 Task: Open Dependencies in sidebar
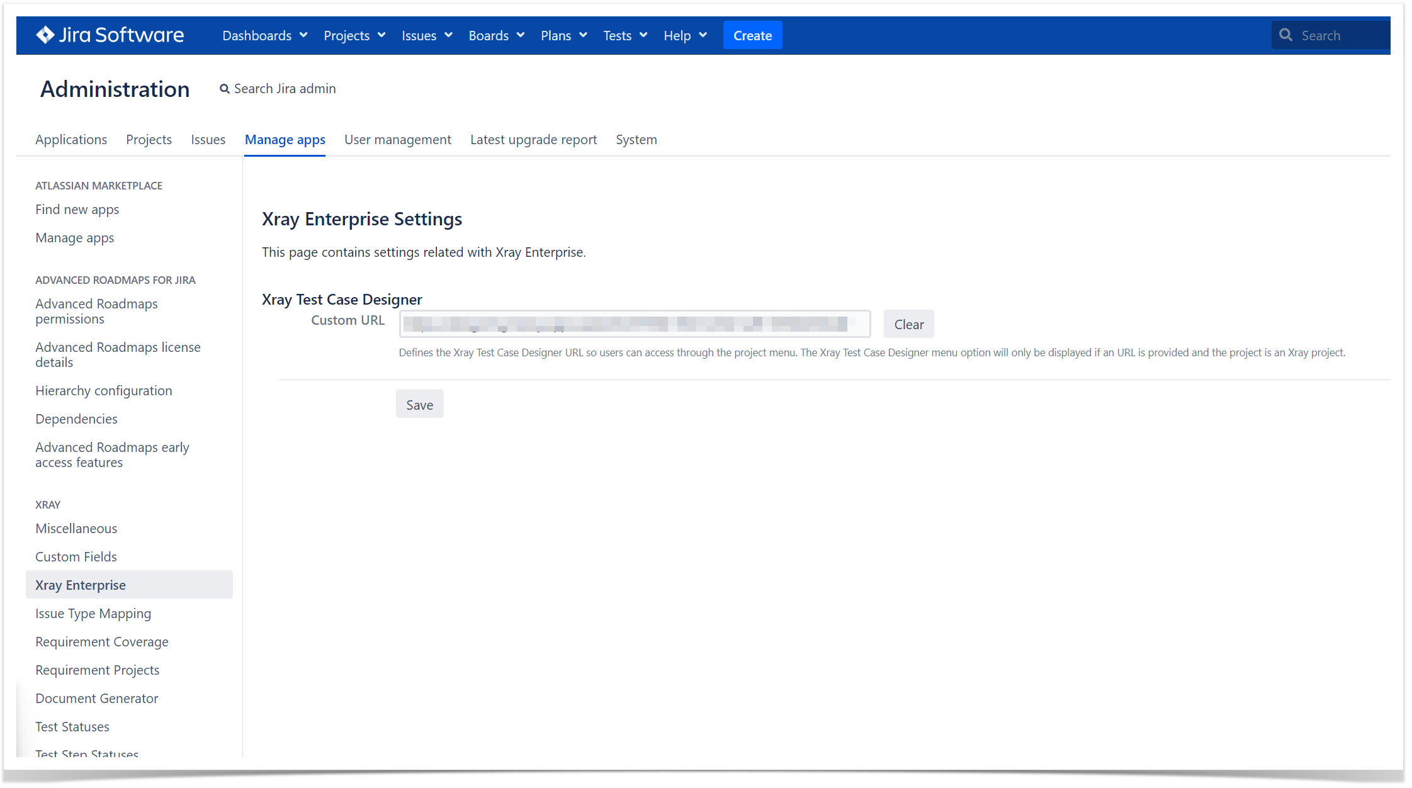77,419
